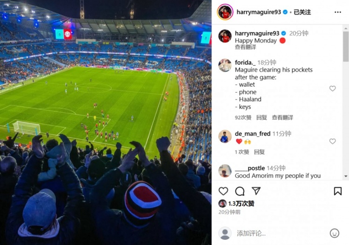View translation of forida._'s comment
The width and height of the screenshot is (349, 245).
point(282,117)
